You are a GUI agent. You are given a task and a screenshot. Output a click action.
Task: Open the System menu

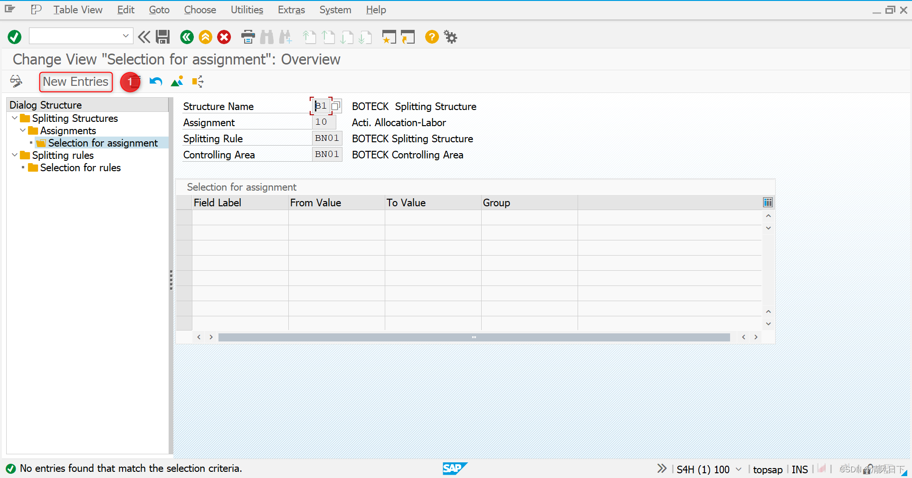click(x=335, y=9)
